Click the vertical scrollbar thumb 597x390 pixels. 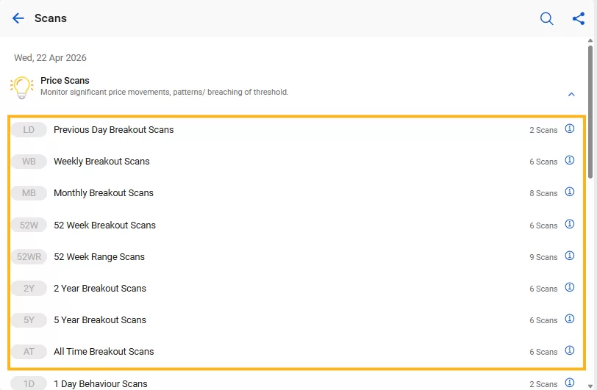[x=590, y=110]
